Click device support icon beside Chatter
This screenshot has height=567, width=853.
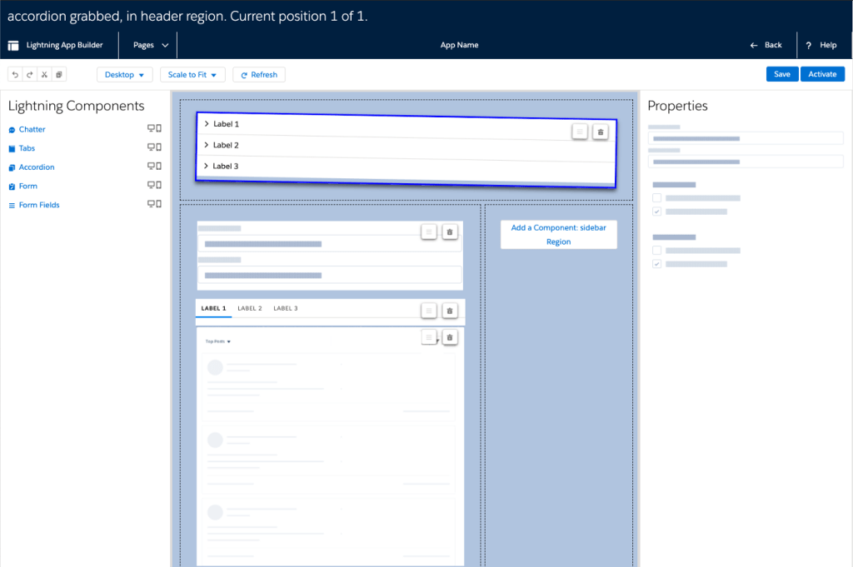point(154,128)
